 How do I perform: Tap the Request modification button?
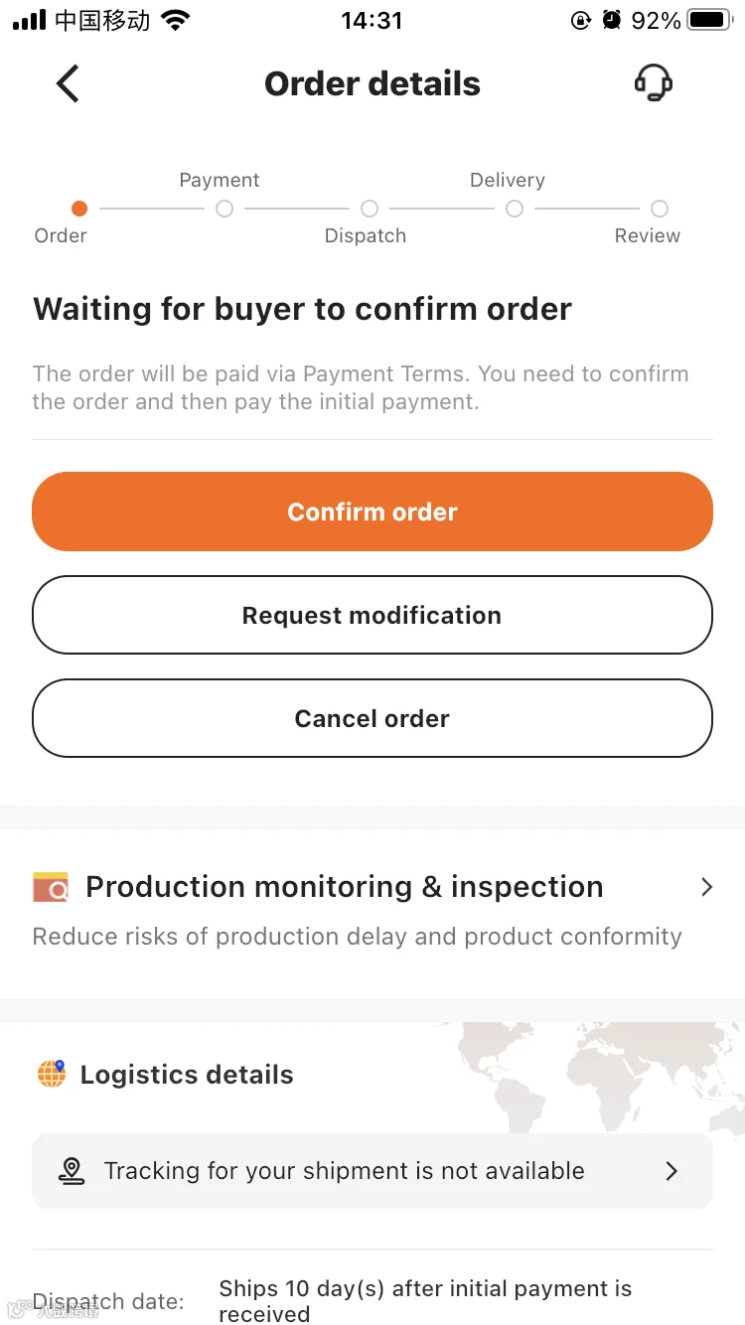pos(372,615)
